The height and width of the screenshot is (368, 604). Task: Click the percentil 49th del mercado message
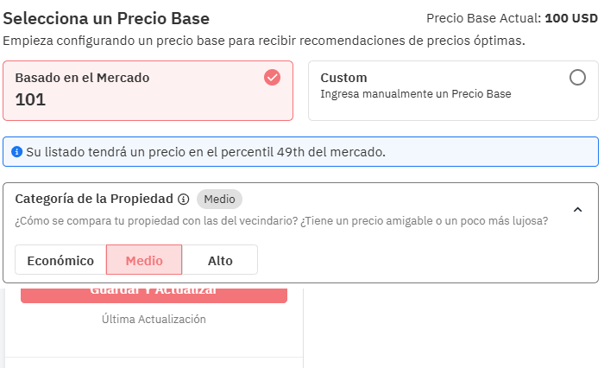pos(205,152)
